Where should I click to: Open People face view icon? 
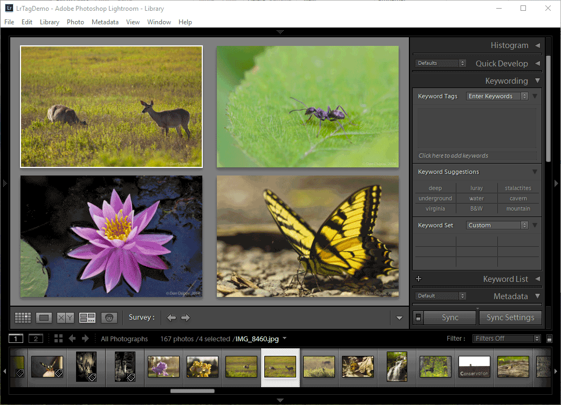click(x=109, y=318)
